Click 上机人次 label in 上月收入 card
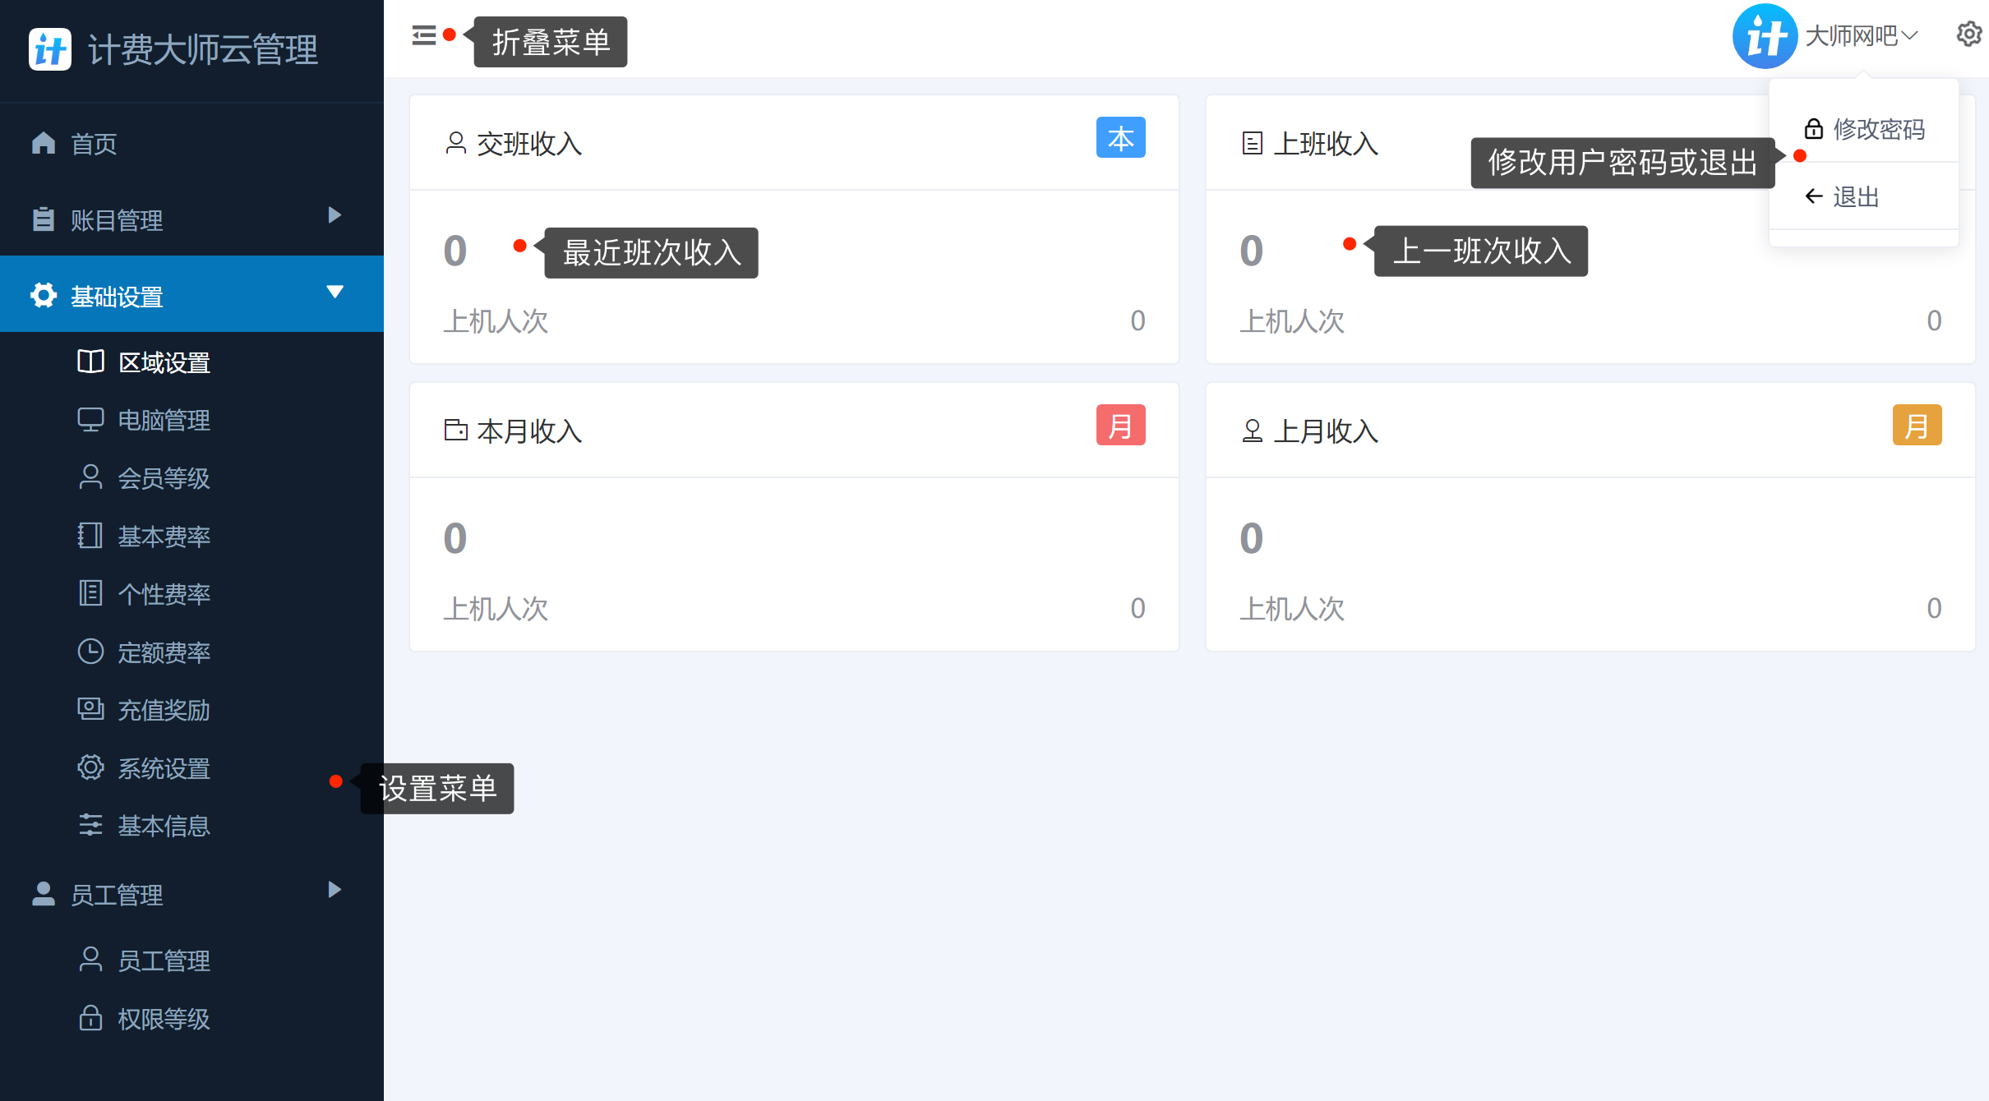The height and width of the screenshot is (1101, 1989). coord(1292,608)
